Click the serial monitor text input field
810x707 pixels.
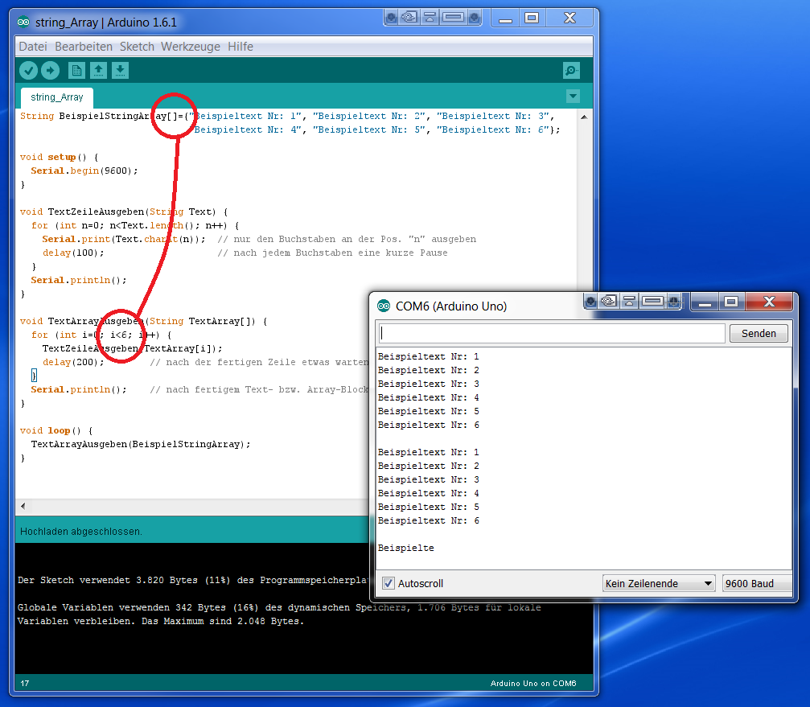pyautogui.click(x=552, y=333)
